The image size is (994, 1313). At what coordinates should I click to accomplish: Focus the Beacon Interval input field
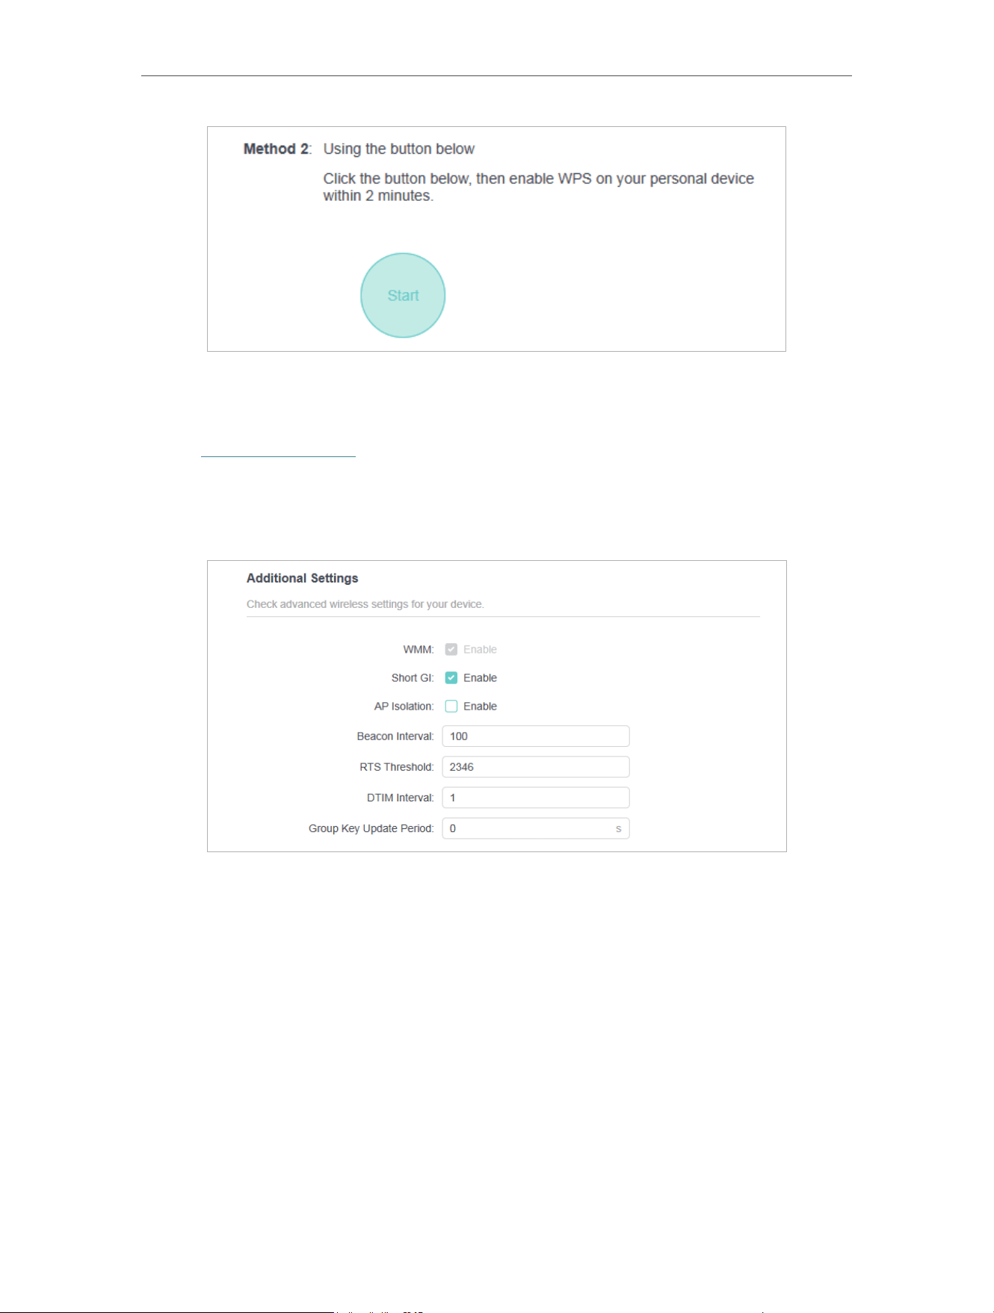(536, 736)
